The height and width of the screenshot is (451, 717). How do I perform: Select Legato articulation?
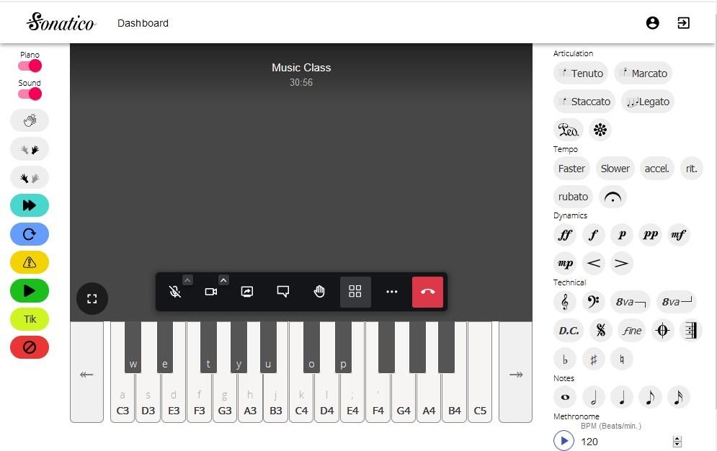click(648, 102)
